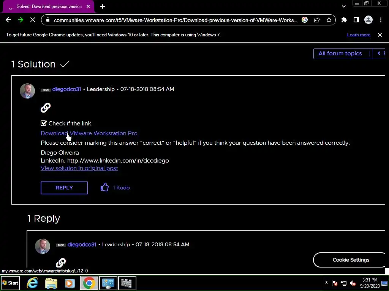Open diegodco31 profile link in the reply
The image size is (389, 291).
click(82, 244)
